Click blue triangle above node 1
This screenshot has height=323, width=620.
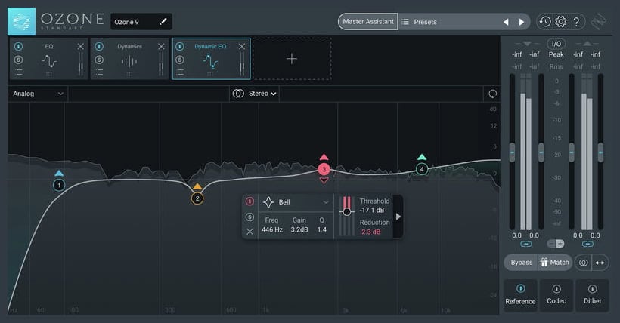point(59,173)
